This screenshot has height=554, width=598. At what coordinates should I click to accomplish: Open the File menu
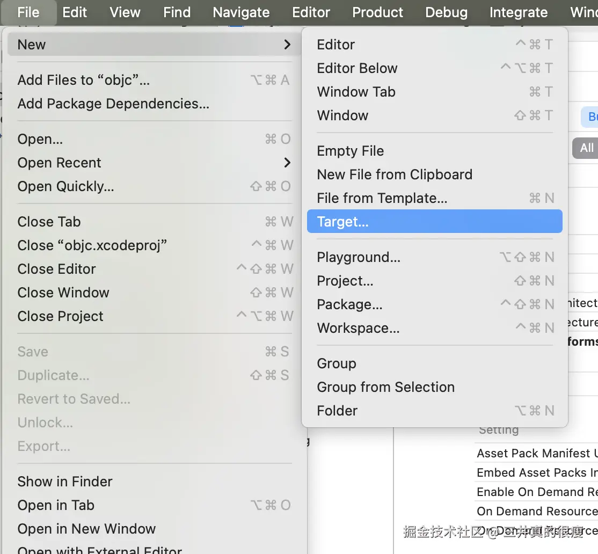coord(28,12)
